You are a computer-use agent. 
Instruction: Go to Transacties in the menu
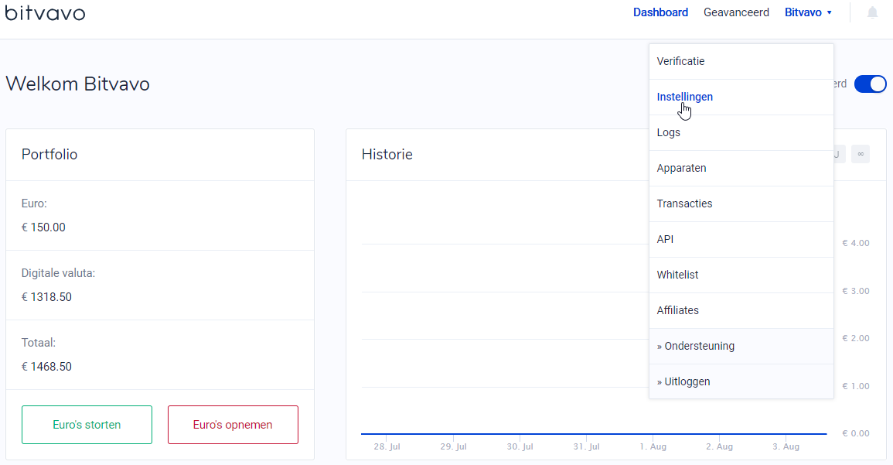[x=741, y=204]
